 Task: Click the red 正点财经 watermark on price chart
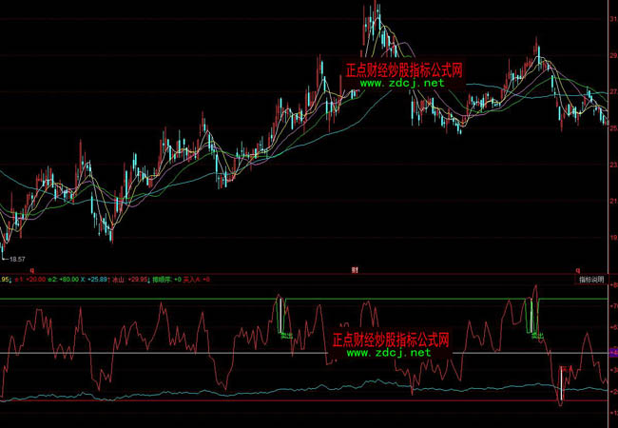403,70
